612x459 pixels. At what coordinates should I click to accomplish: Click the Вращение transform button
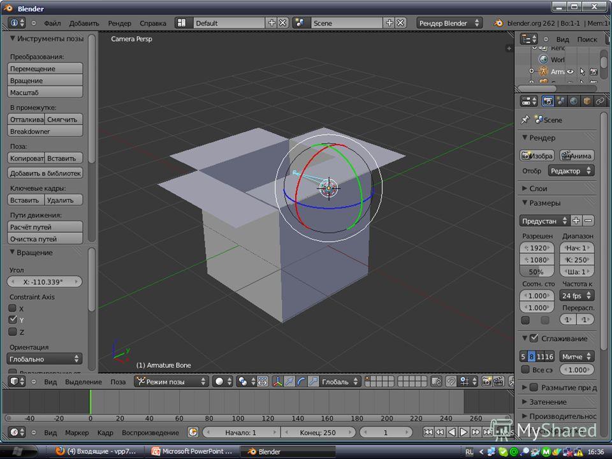45,80
